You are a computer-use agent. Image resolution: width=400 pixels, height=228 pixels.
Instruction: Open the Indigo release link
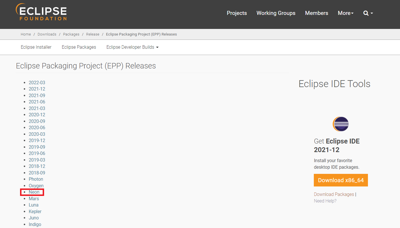click(35, 224)
